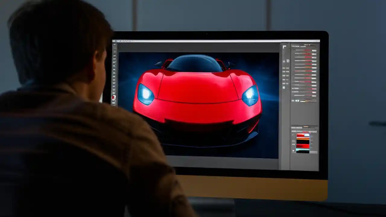Click the panel menu button on the sliders panel

316,44
